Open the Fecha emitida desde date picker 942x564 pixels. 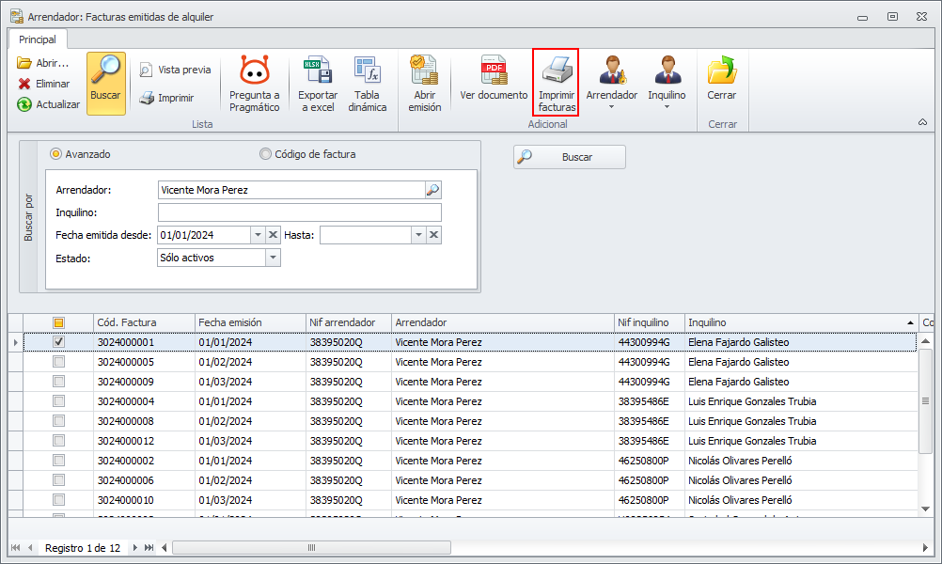click(258, 235)
